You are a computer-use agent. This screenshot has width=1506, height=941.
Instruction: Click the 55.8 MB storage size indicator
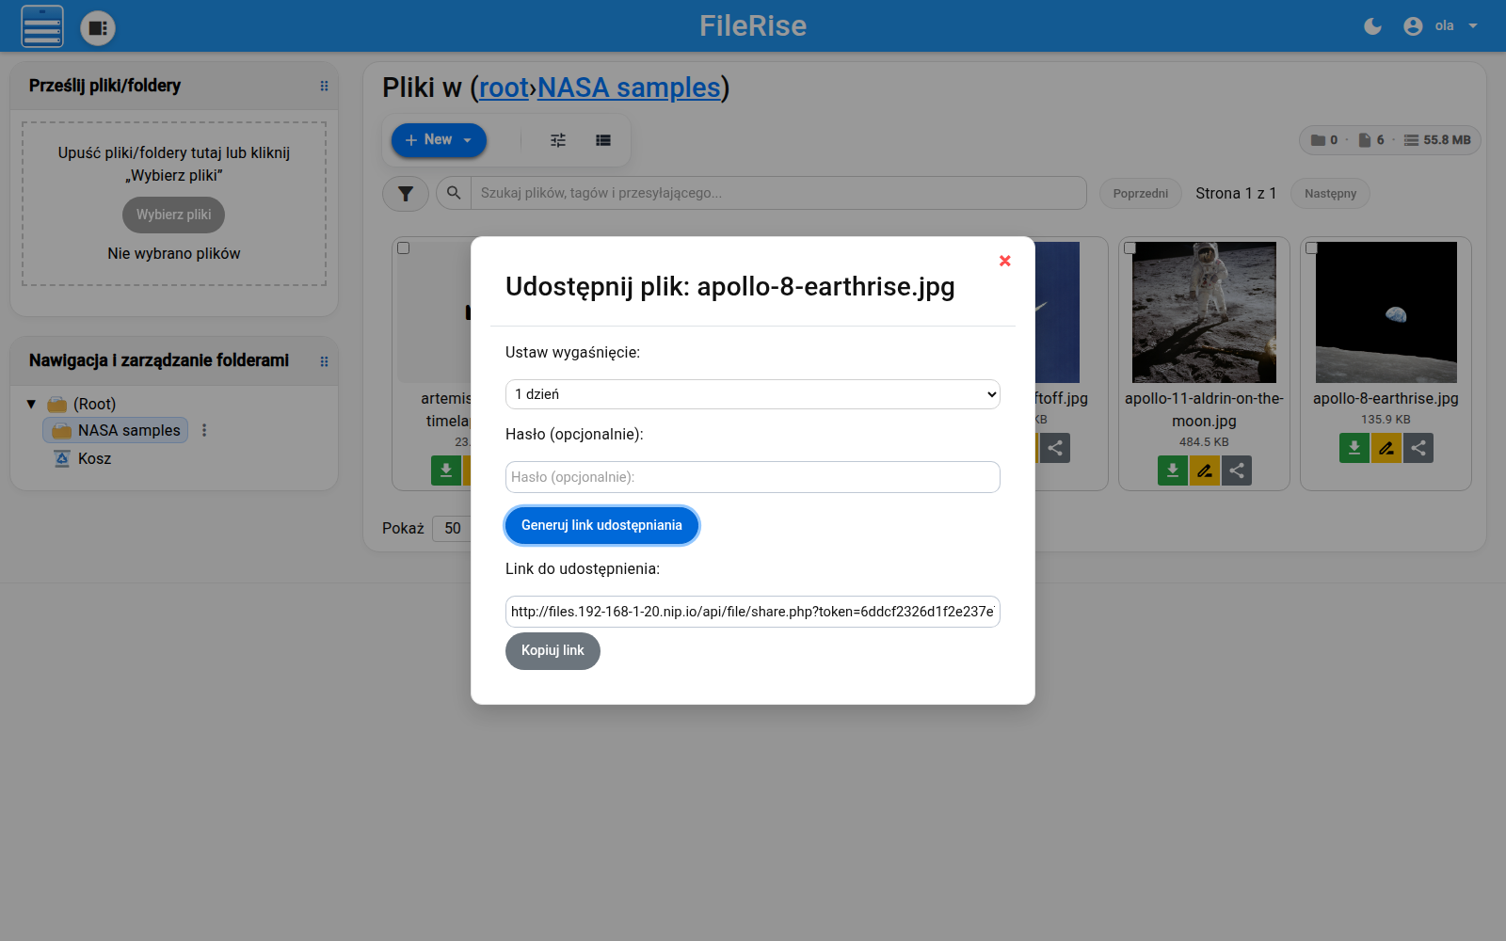point(1437,140)
